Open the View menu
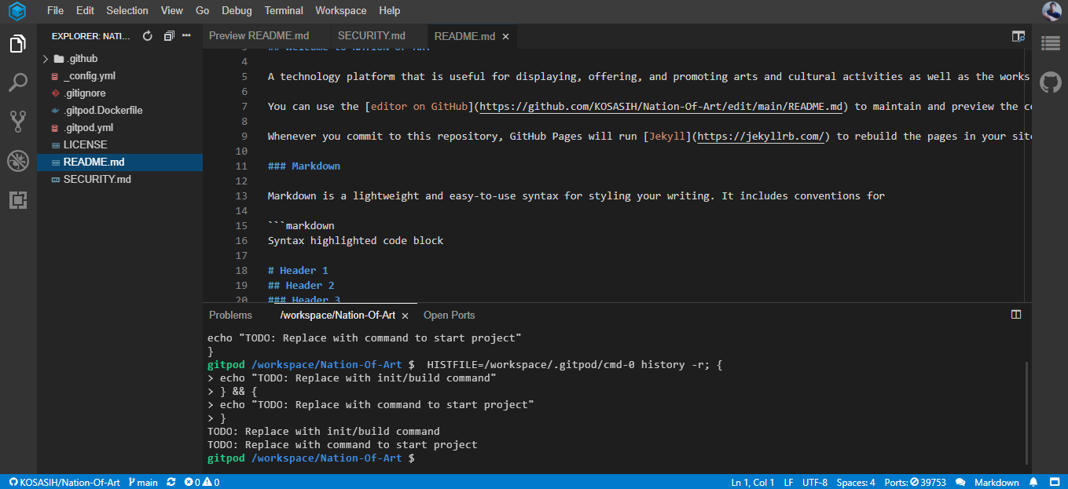Screen dimensions: 1068x489 171,11
